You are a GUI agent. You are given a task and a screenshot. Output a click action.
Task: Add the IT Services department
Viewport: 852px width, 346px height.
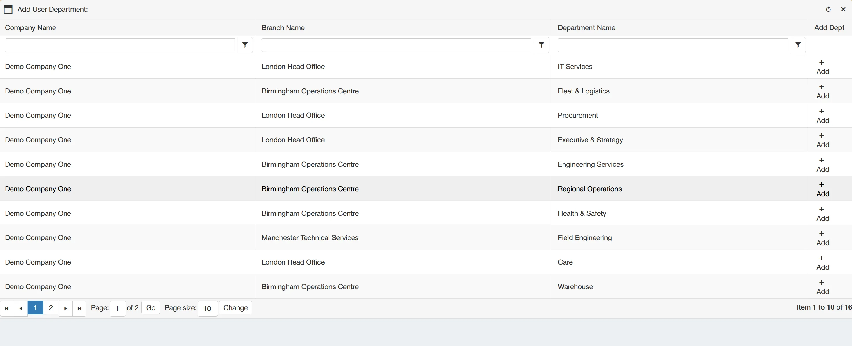(822, 67)
